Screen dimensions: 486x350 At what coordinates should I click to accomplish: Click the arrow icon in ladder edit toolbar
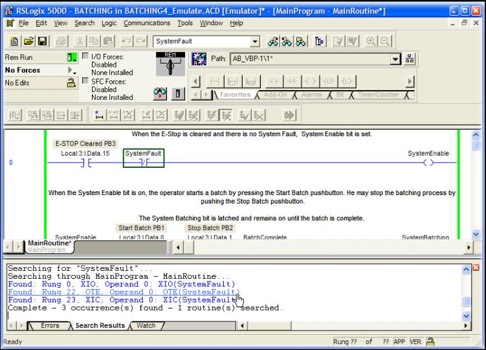289,115
